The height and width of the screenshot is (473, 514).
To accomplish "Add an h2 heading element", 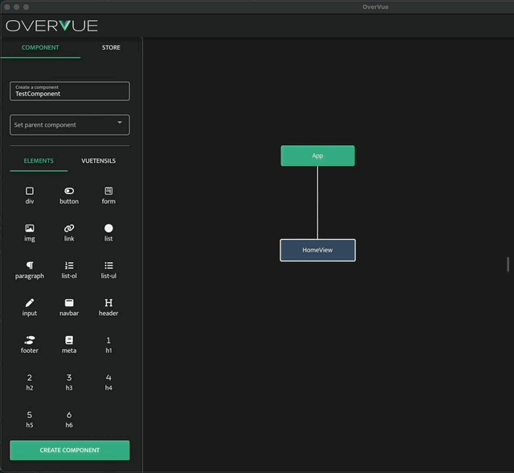I will [x=30, y=382].
